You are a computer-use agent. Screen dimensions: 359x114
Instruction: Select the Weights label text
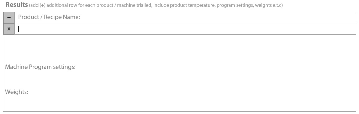click(x=17, y=92)
